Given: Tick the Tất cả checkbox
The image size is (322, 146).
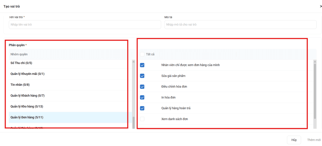Looking at the screenshot, I should [x=142, y=54].
